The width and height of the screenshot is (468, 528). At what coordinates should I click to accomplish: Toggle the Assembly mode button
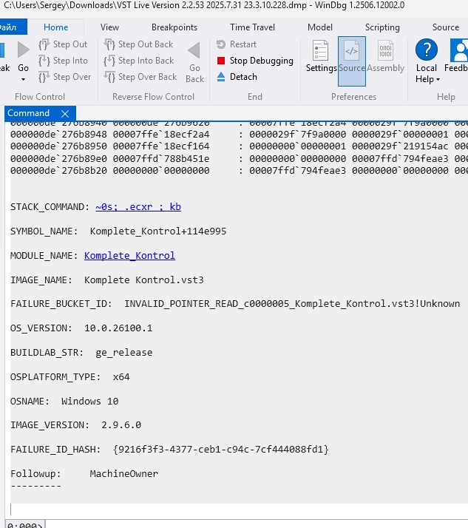click(385, 56)
